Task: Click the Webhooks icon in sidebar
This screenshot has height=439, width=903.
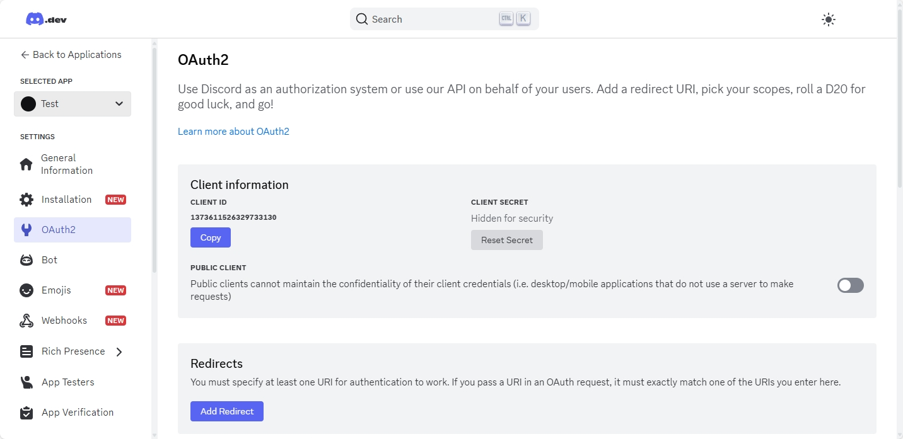Action: point(26,321)
